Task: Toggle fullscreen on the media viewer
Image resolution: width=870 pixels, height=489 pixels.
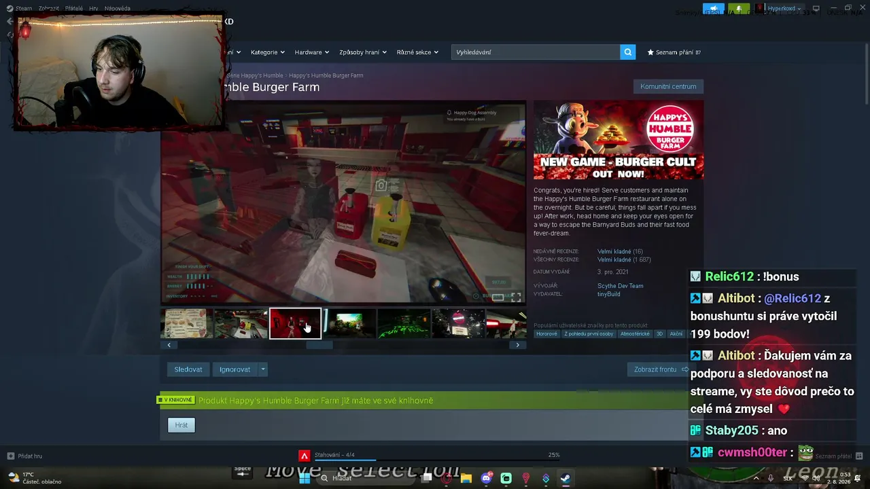Action: point(516,297)
